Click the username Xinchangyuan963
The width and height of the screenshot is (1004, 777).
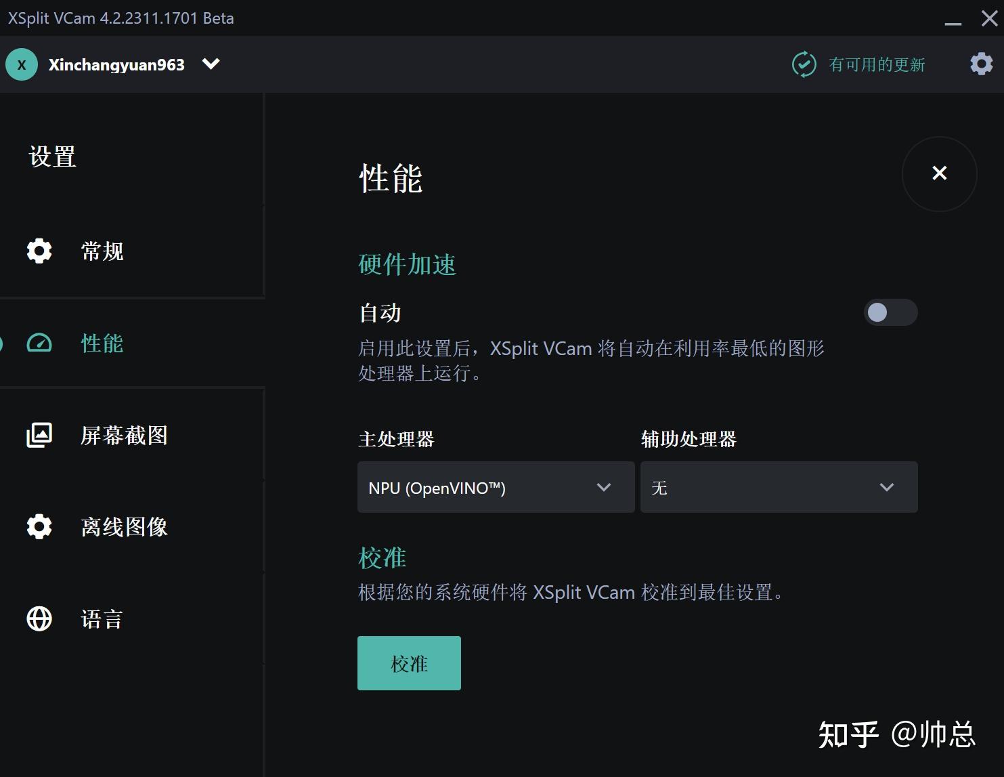pos(116,65)
